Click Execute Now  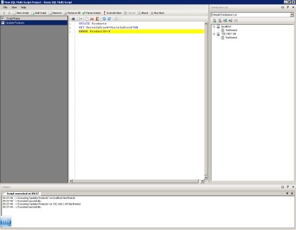coord(113,13)
